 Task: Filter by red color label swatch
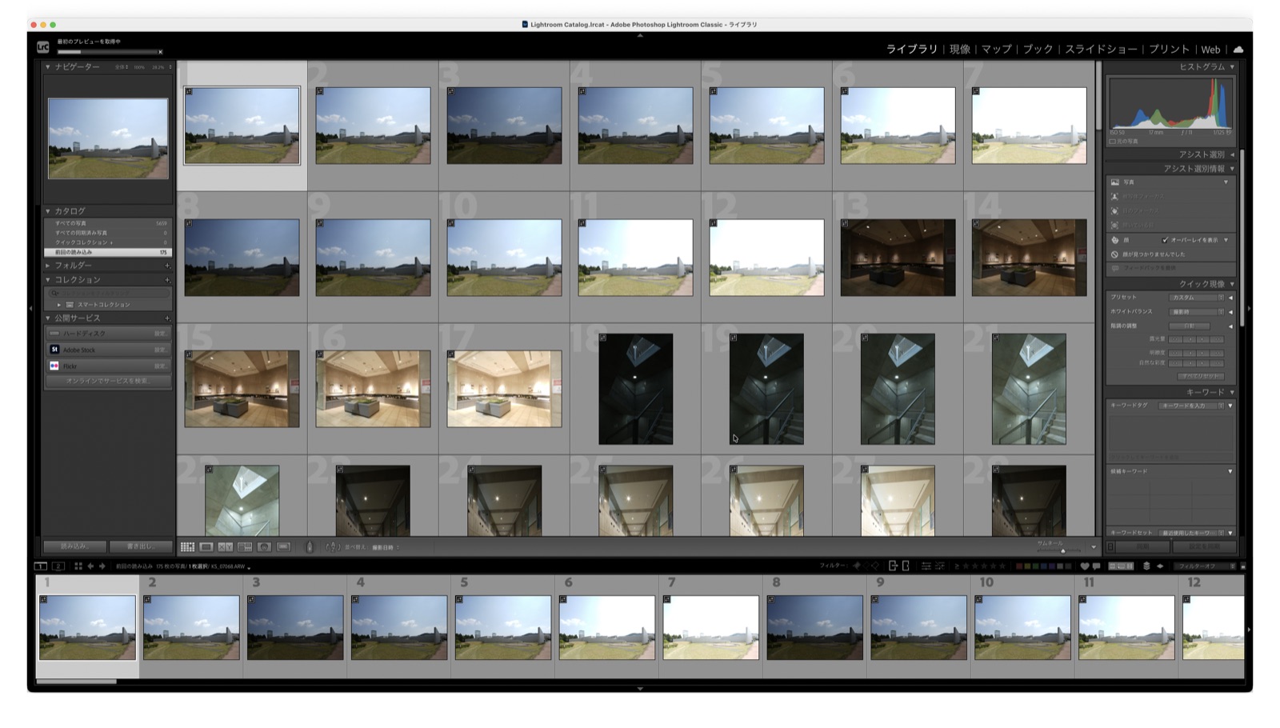pyautogui.click(x=1019, y=566)
